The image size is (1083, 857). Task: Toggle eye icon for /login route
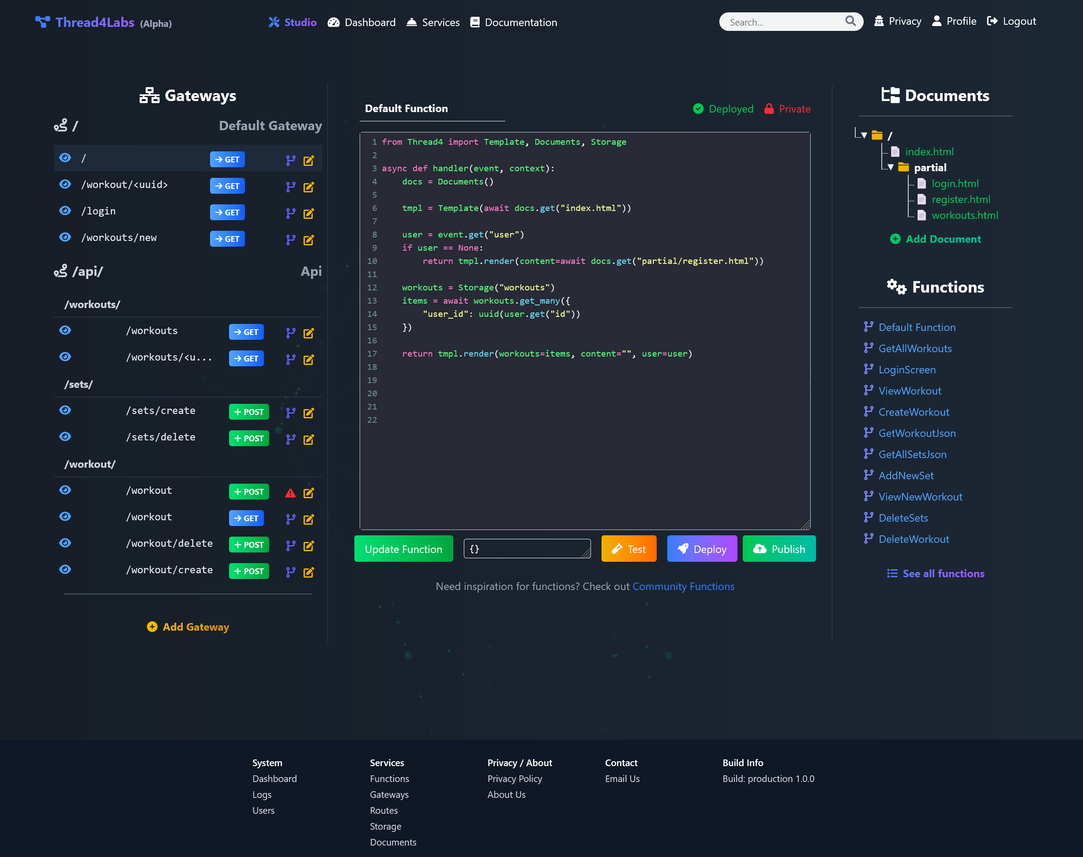65,211
